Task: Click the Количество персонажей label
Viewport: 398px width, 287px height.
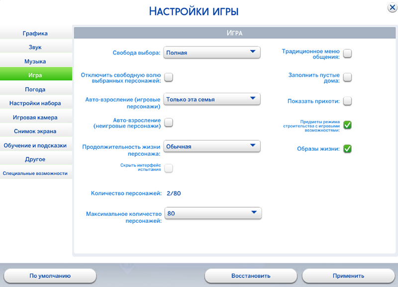Action: [x=126, y=193]
